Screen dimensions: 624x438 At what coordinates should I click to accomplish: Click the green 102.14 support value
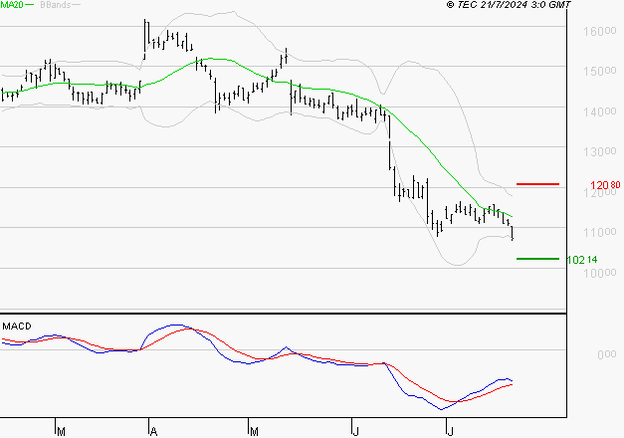coord(582,260)
